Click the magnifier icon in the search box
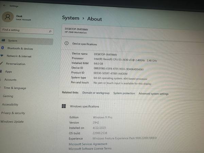 pos(50,31)
